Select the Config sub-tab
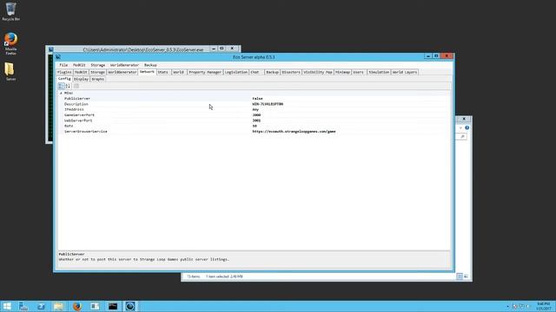The width and height of the screenshot is (556, 312). point(64,79)
